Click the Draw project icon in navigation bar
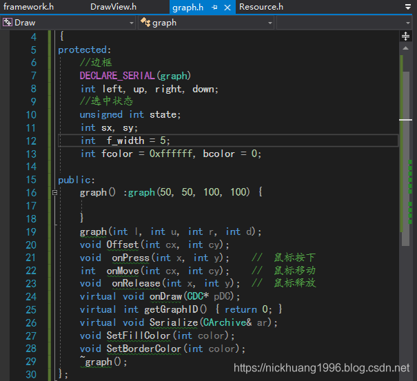 coord(8,22)
